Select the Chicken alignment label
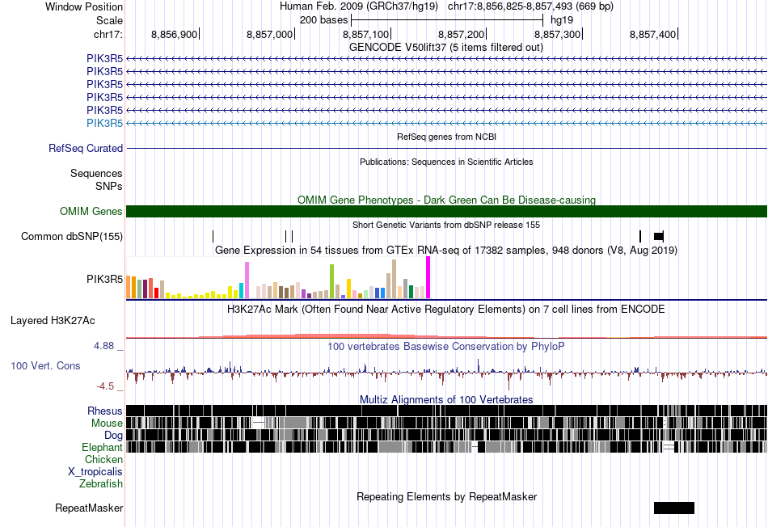Image resolution: width=768 pixels, height=527 pixels. point(103,460)
